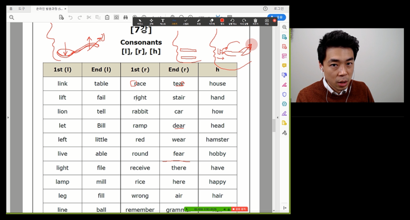Click the Copy icon in Acrobat toolbar
The width and height of the screenshot is (410, 220).
[98, 17]
